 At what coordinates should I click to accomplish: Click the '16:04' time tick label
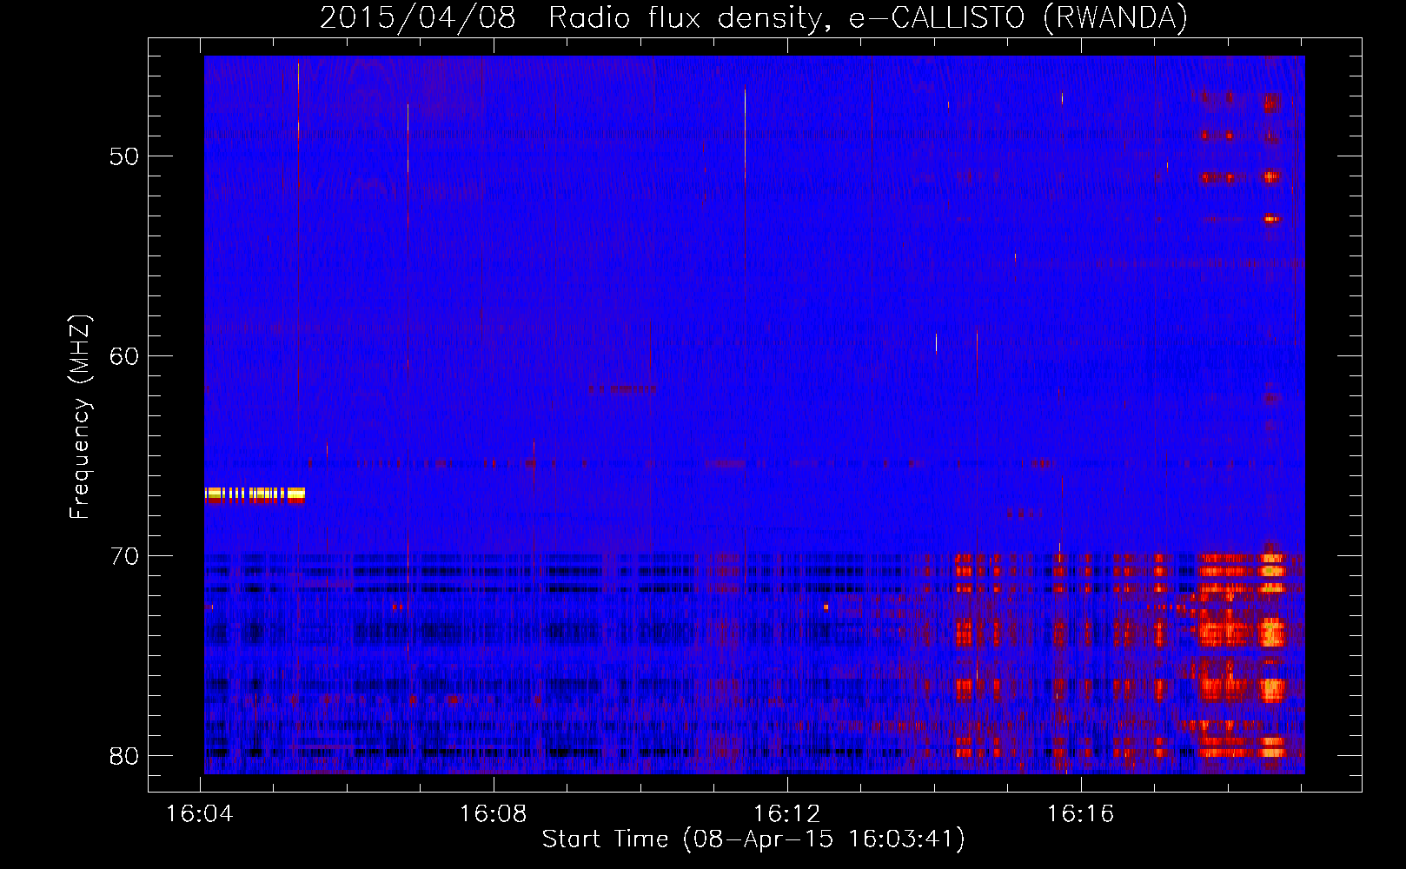click(x=200, y=814)
